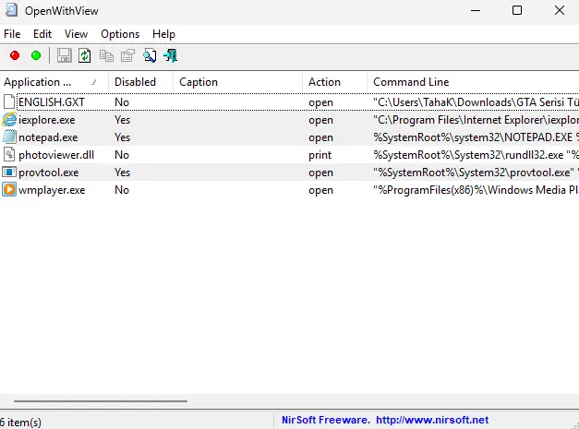Minimize the OpenWithView window
Image resolution: width=579 pixels, height=429 pixels.
476,10
